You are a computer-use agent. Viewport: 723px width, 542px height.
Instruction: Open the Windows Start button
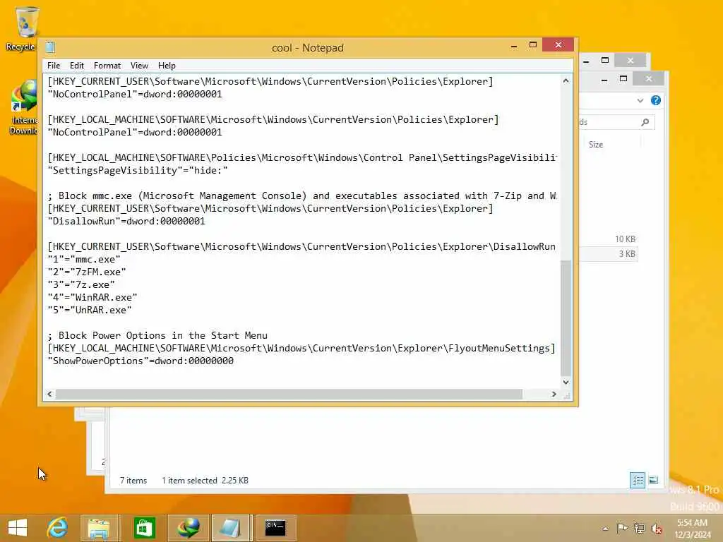tap(18, 528)
